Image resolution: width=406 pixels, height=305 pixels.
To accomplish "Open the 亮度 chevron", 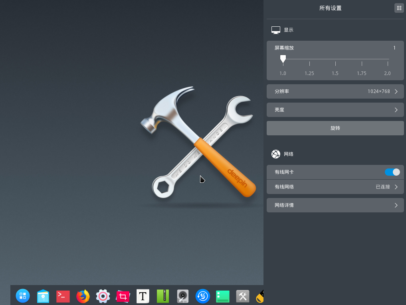I will (396, 110).
